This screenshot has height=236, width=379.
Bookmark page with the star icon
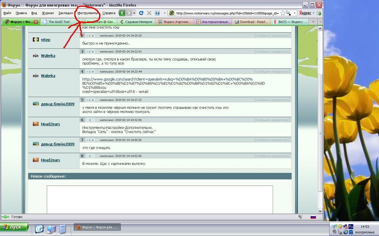click(282, 13)
